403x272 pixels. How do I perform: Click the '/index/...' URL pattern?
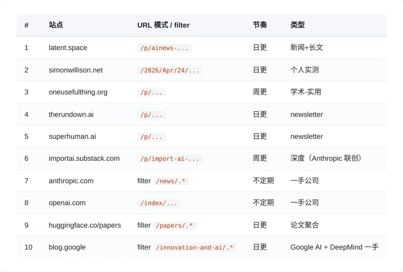[x=159, y=203]
